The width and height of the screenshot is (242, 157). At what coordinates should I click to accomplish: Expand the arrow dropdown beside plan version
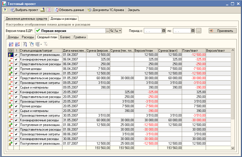118,31
